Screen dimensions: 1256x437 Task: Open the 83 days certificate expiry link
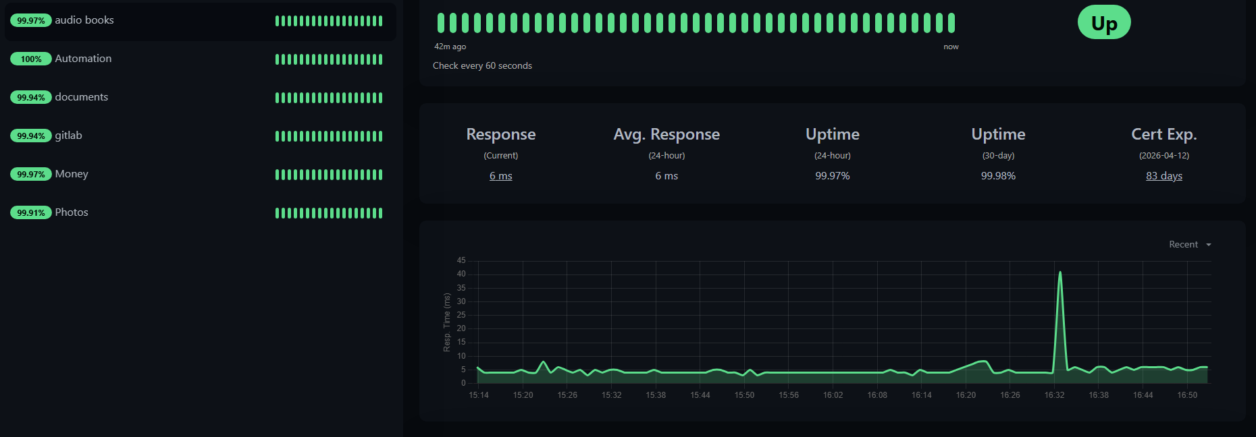(1163, 176)
